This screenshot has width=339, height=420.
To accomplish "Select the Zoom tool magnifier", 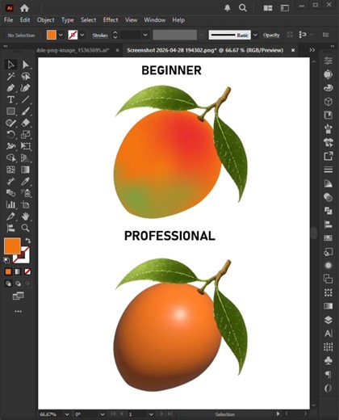I will point(26,228).
